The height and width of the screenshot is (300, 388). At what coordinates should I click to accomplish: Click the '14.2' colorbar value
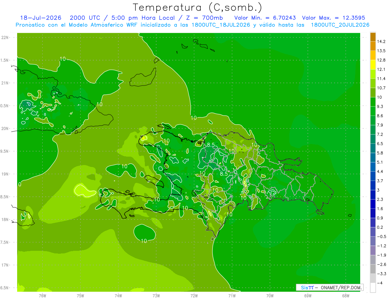382,41
